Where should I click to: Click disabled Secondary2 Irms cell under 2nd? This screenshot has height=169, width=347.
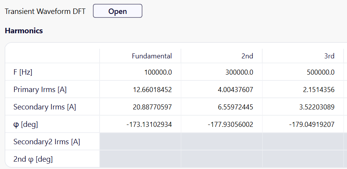[x=222, y=142]
